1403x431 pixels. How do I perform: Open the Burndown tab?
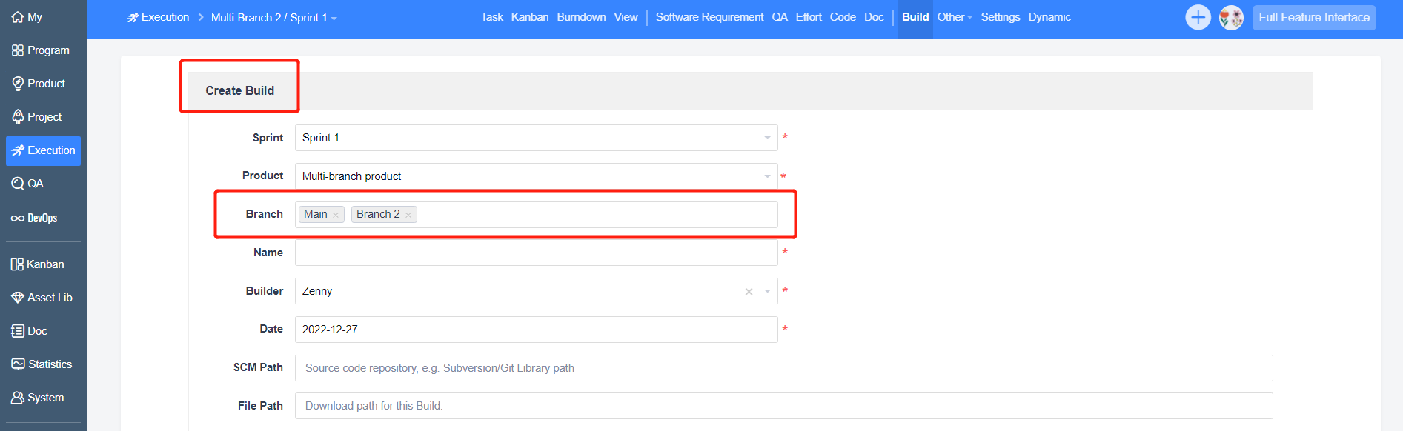(581, 17)
